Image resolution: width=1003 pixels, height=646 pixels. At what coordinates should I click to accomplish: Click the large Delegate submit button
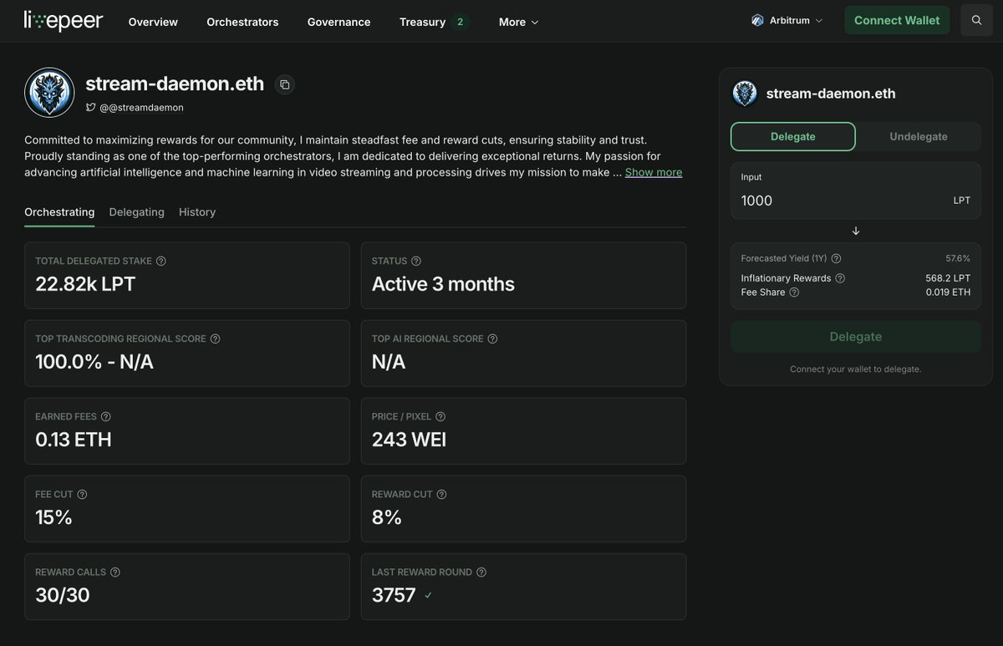856,337
